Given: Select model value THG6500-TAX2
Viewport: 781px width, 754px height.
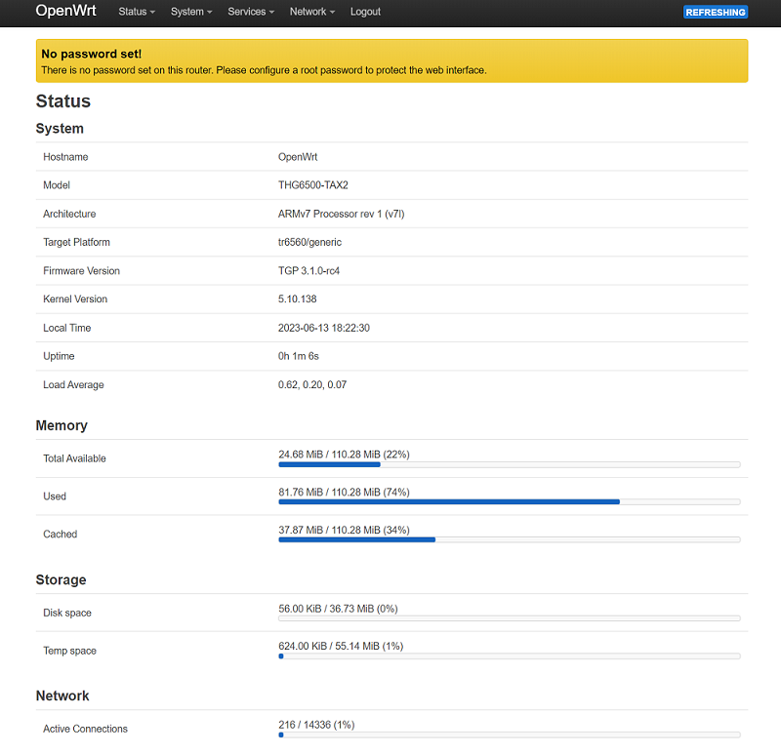Looking at the screenshot, I should pyautogui.click(x=312, y=185).
